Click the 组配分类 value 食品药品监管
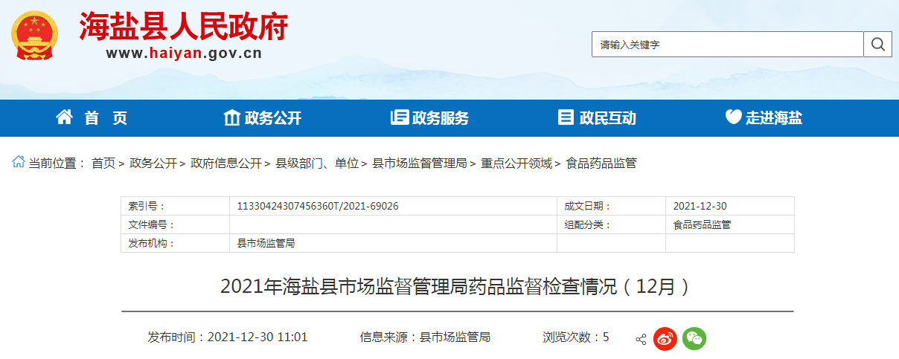The width and height of the screenshot is (899, 359). point(702,224)
